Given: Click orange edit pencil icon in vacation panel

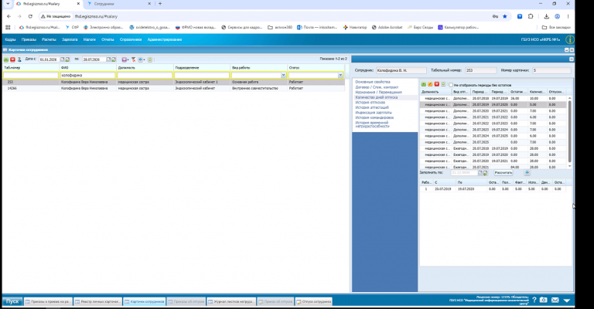Looking at the screenshot, I should (x=430, y=85).
